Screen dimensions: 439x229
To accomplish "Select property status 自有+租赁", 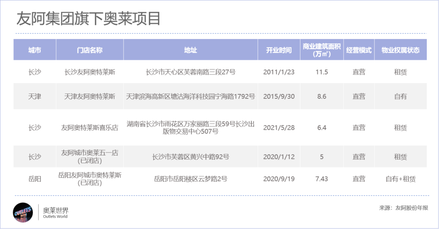I will click(401, 179).
